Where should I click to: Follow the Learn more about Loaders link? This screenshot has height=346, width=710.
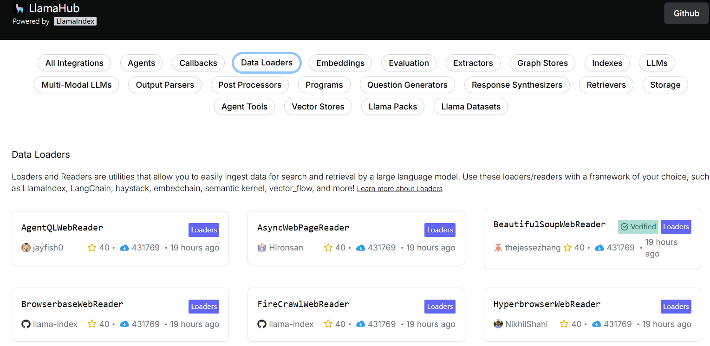[400, 189]
